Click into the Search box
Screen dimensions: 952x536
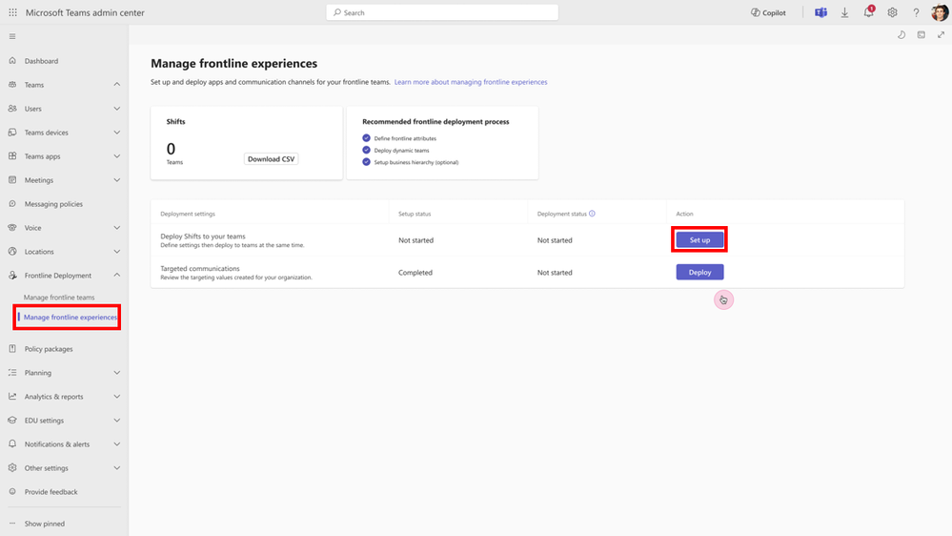pyautogui.click(x=442, y=12)
